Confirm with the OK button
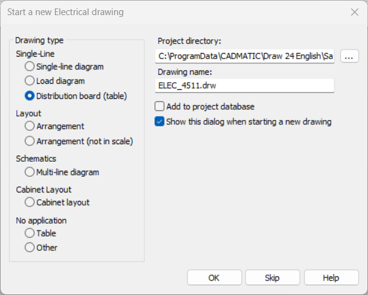 (214, 278)
